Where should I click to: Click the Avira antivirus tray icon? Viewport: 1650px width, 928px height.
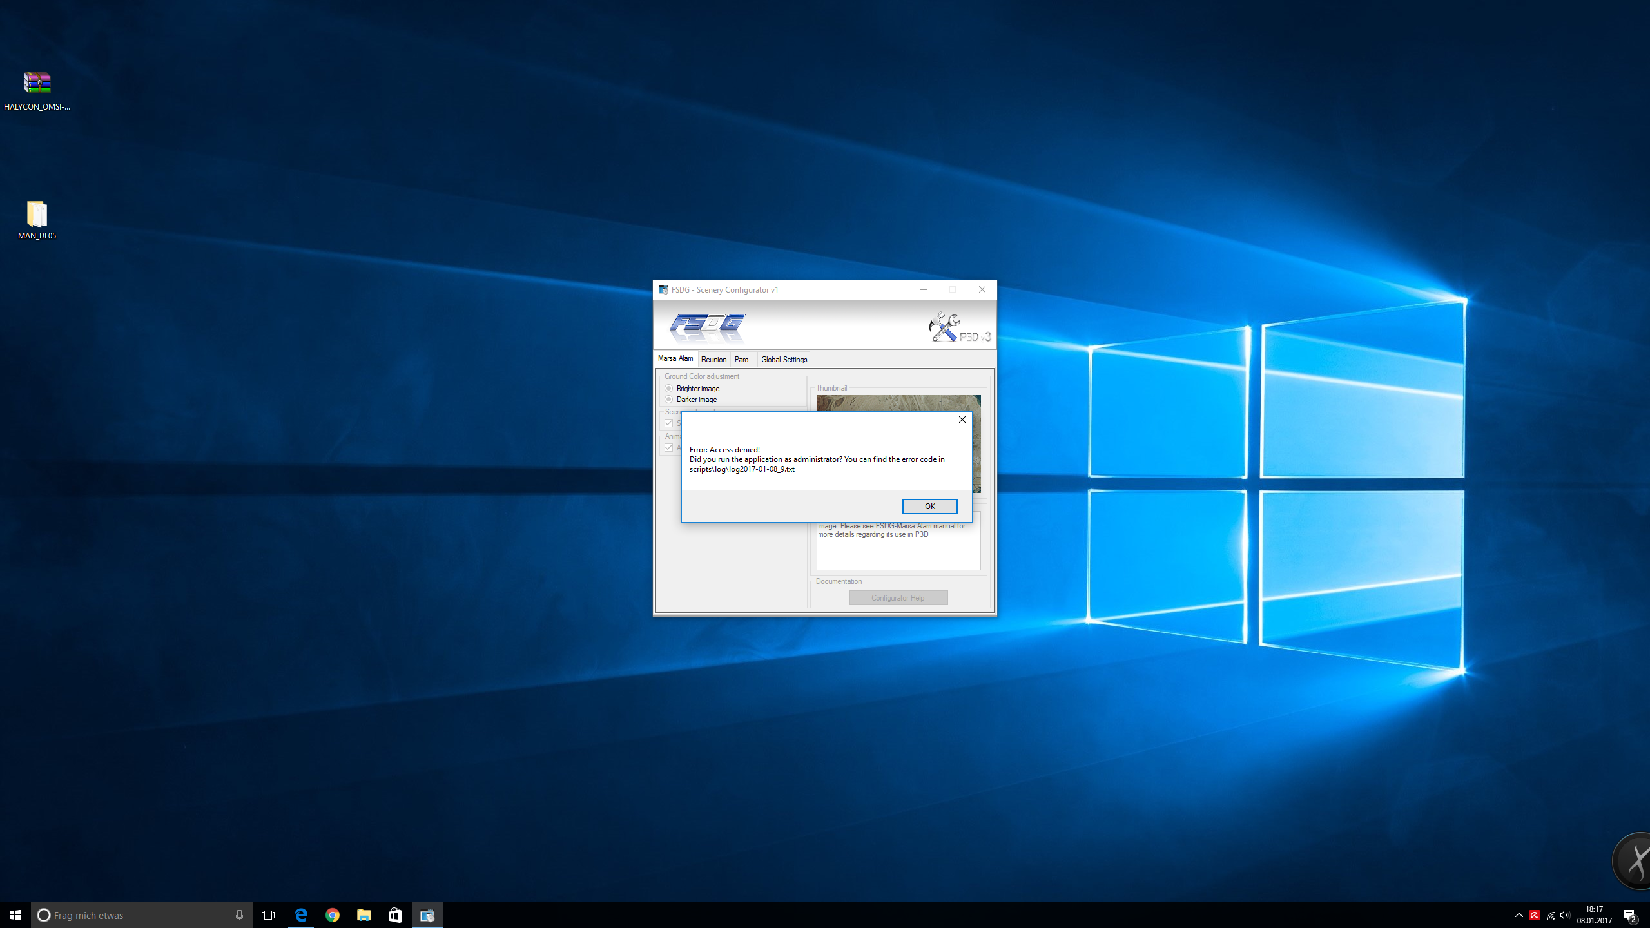[1535, 915]
